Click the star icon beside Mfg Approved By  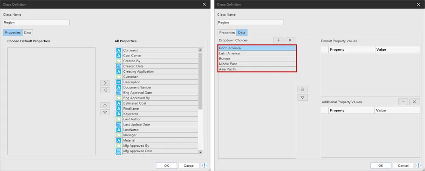tap(119, 145)
